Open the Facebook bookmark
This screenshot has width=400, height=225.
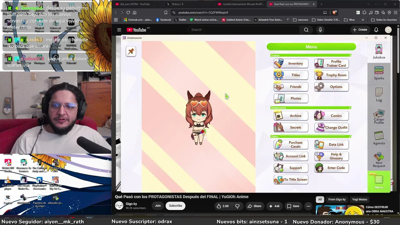click(163, 20)
